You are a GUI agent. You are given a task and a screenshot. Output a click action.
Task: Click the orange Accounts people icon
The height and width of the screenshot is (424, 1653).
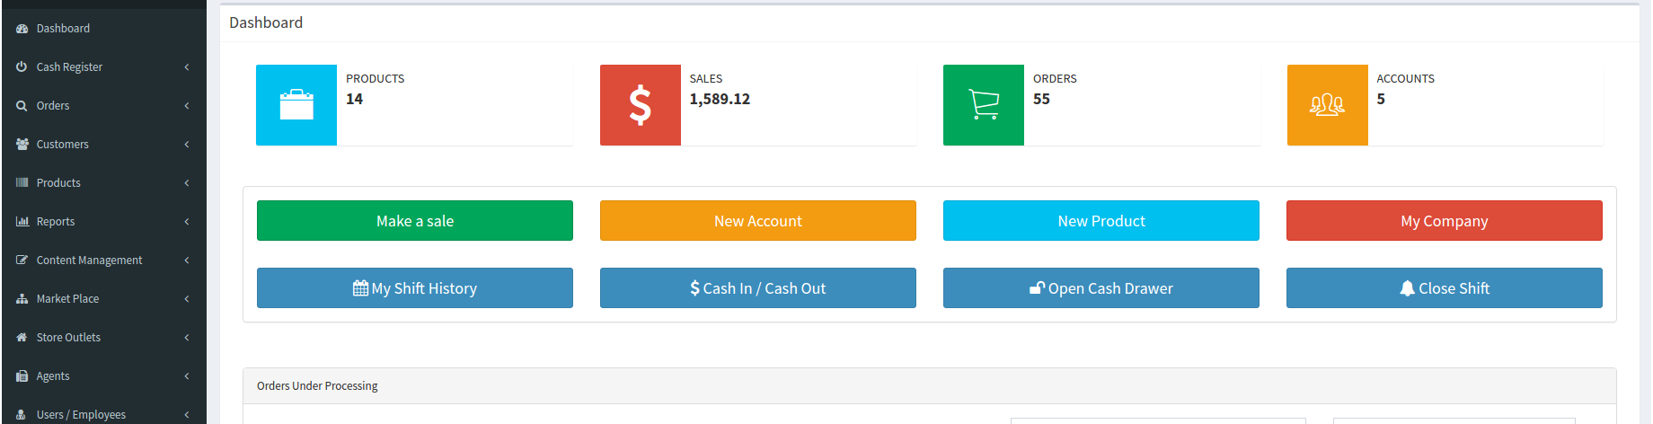point(1327,105)
